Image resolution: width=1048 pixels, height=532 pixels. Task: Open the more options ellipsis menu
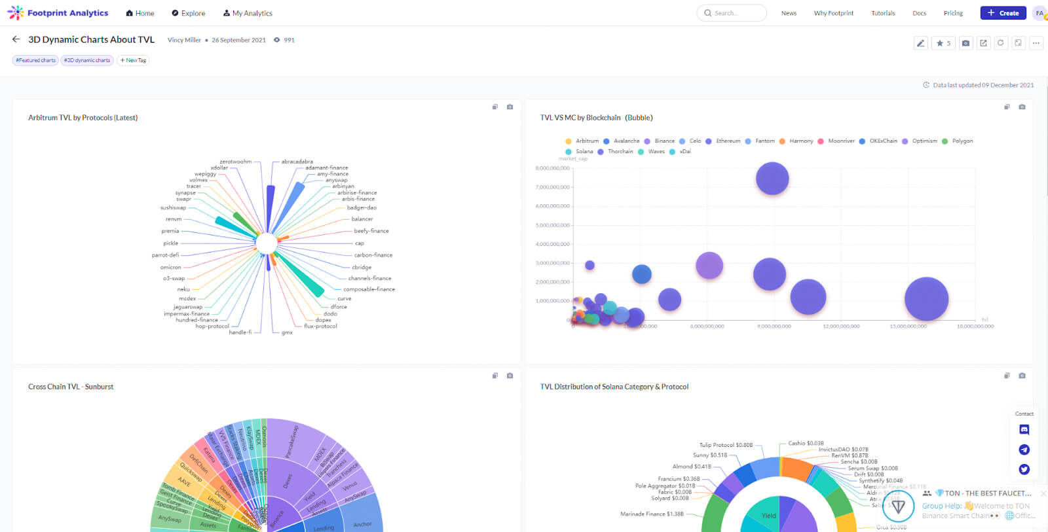1036,43
